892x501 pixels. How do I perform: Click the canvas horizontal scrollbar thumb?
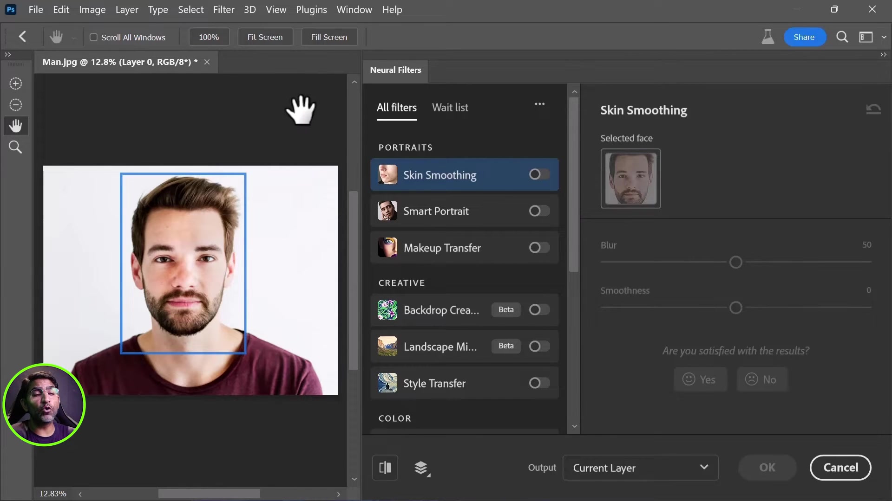click(209, 494)
